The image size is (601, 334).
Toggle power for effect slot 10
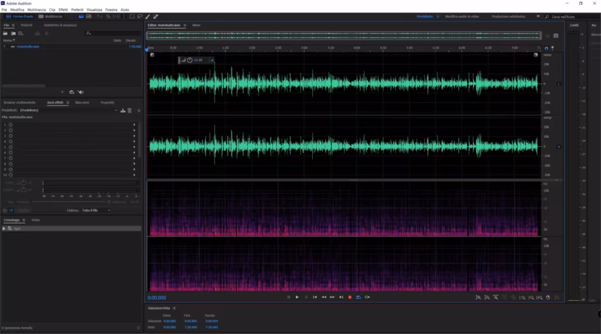11,175
